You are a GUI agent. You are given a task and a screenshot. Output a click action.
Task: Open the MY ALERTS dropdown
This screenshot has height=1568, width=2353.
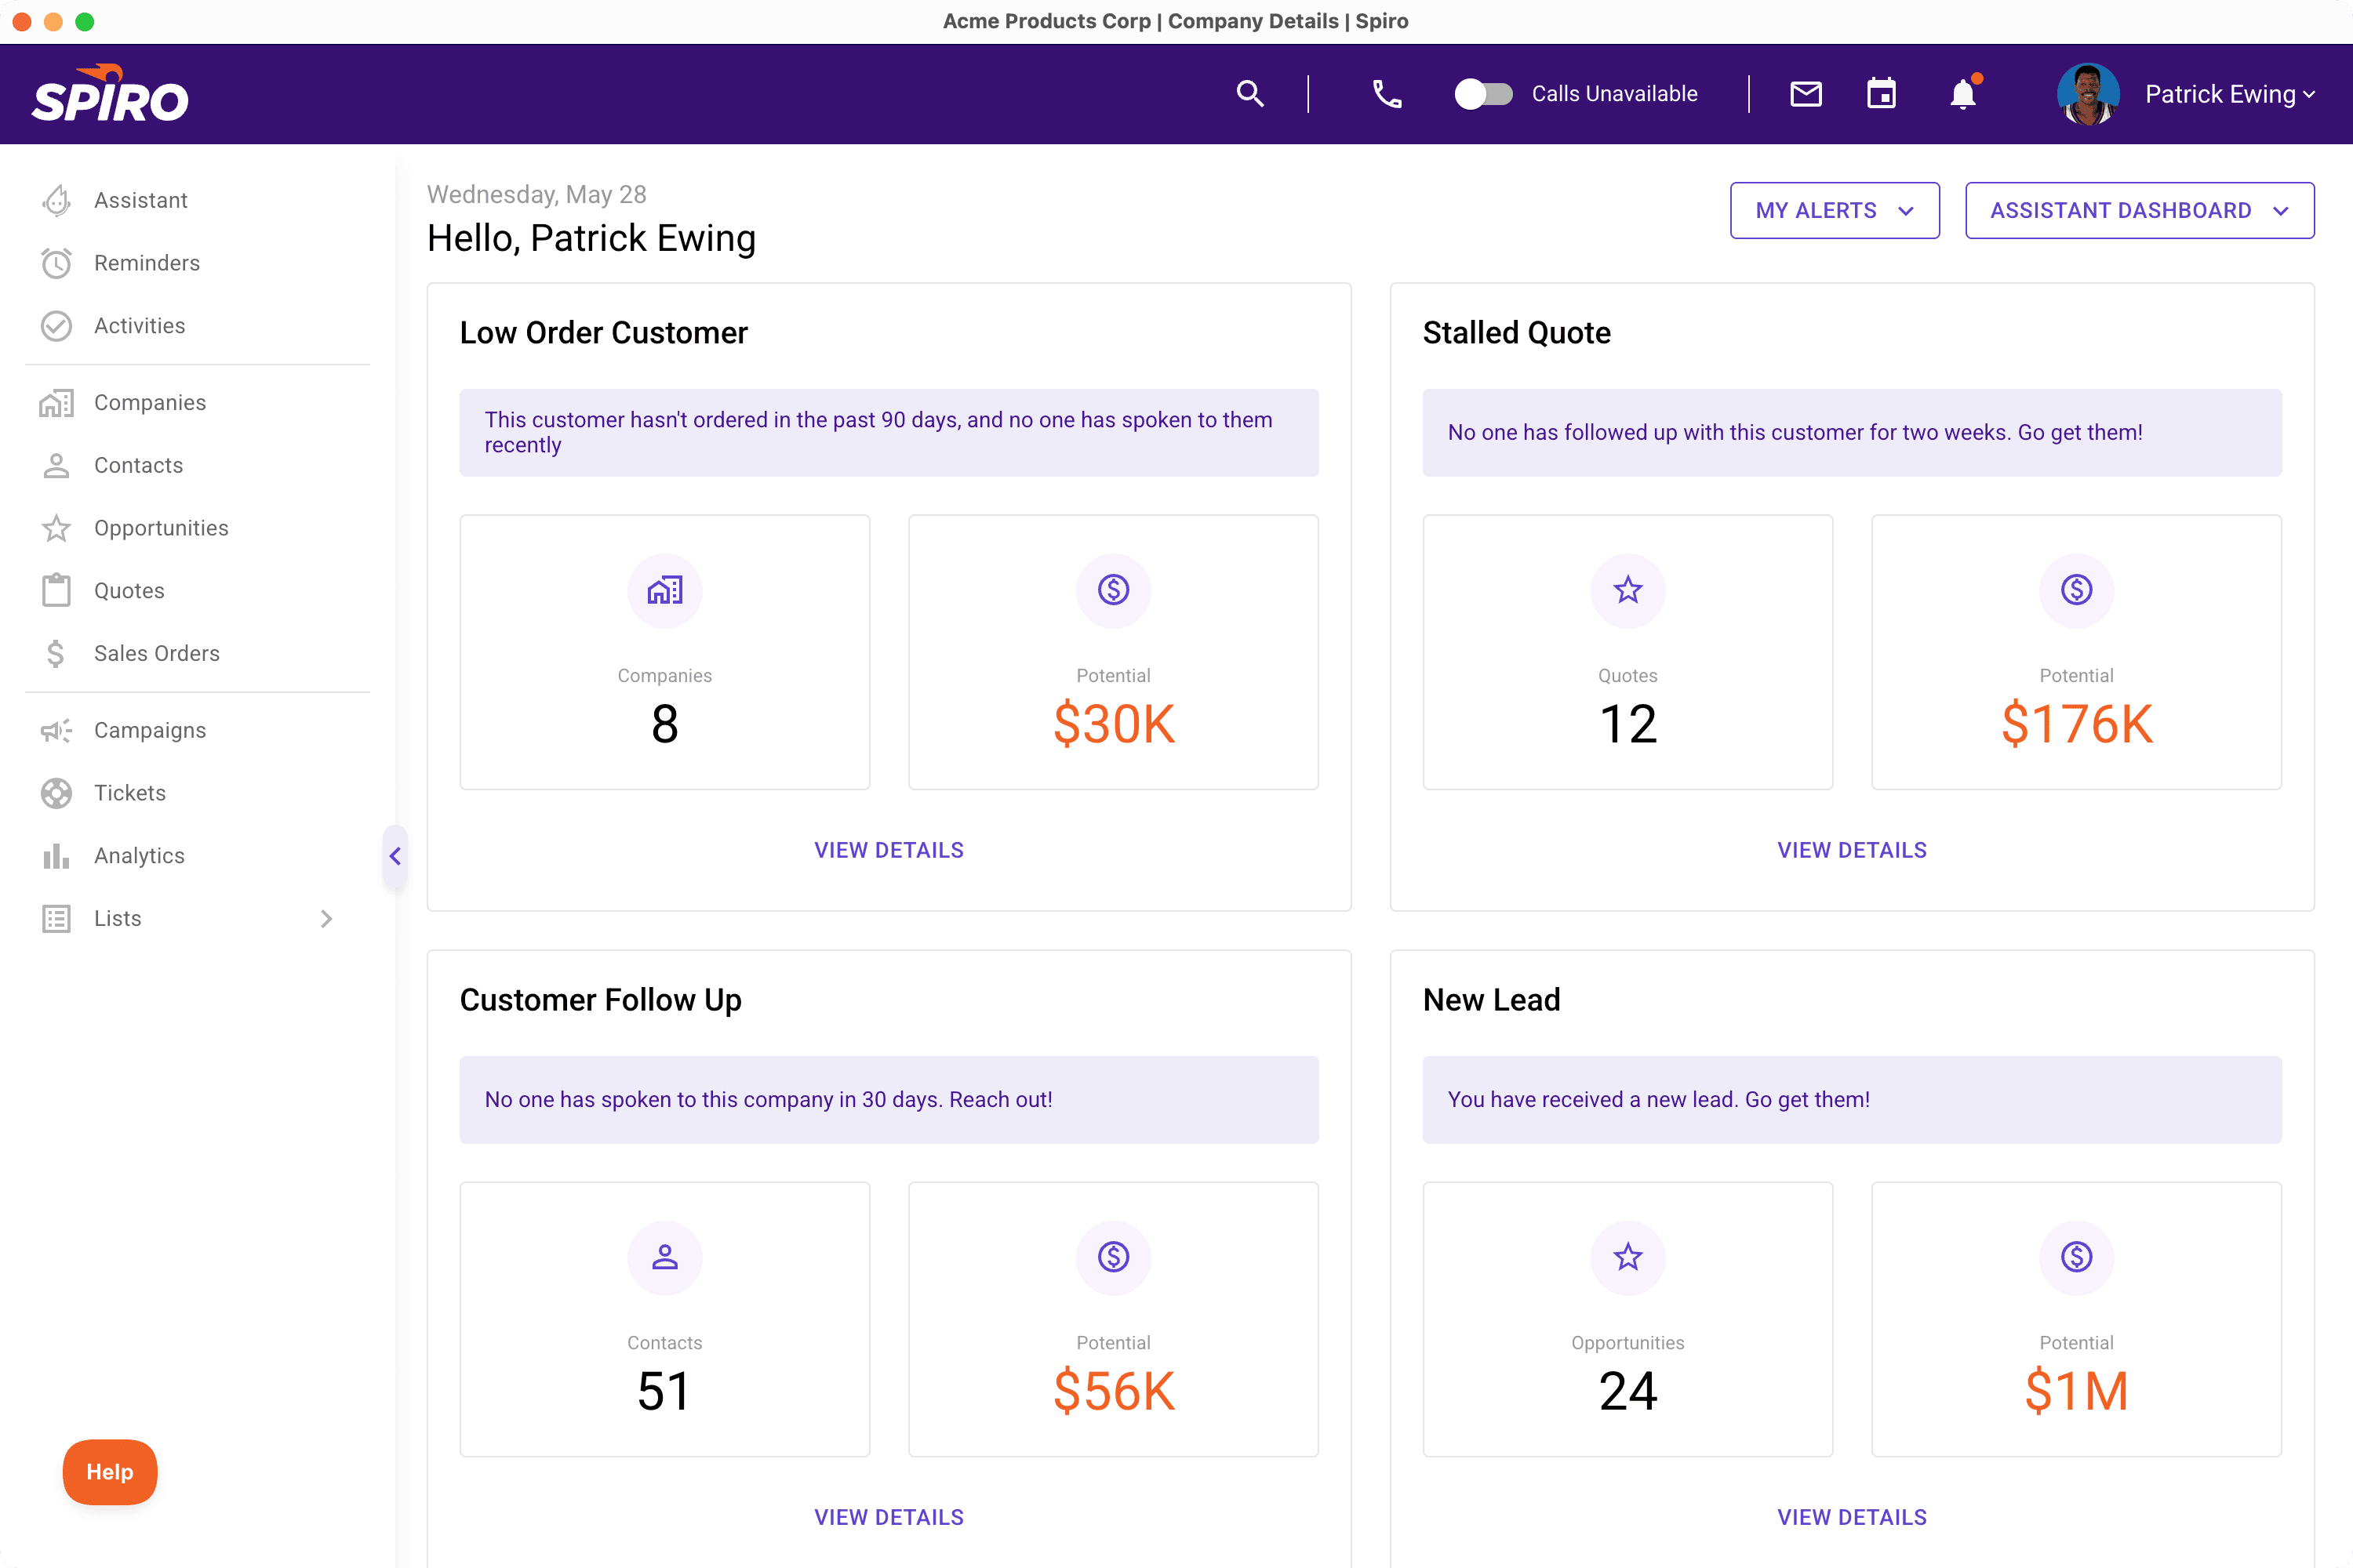point(1835,210)
